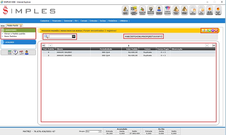Click the green add record icon
The image size is (226, 135).
[209, 31]
